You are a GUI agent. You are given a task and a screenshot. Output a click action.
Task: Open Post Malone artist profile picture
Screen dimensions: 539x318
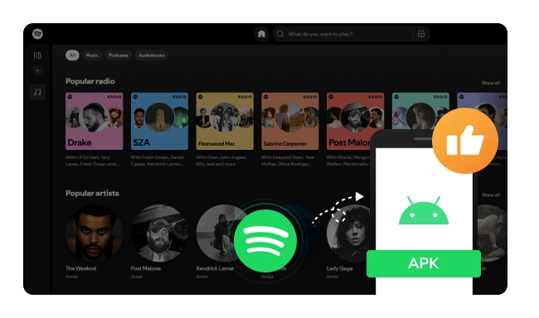(159, 234)
